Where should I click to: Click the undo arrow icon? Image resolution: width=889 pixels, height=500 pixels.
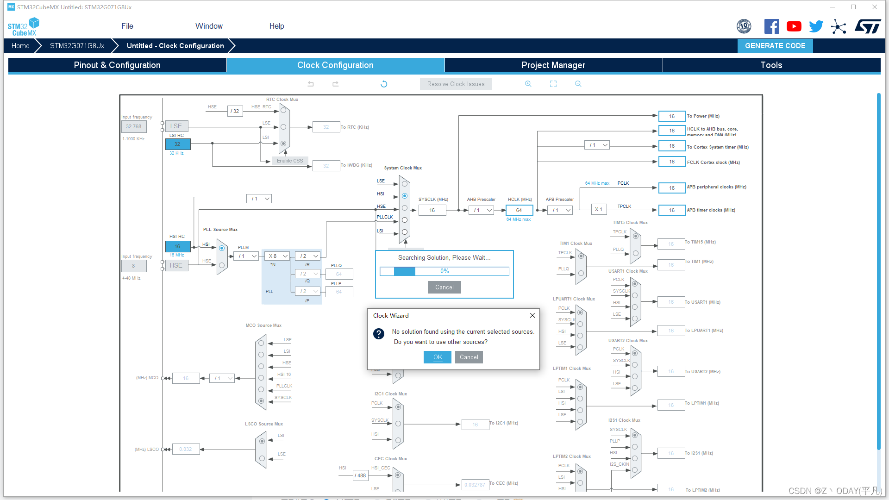311,84
